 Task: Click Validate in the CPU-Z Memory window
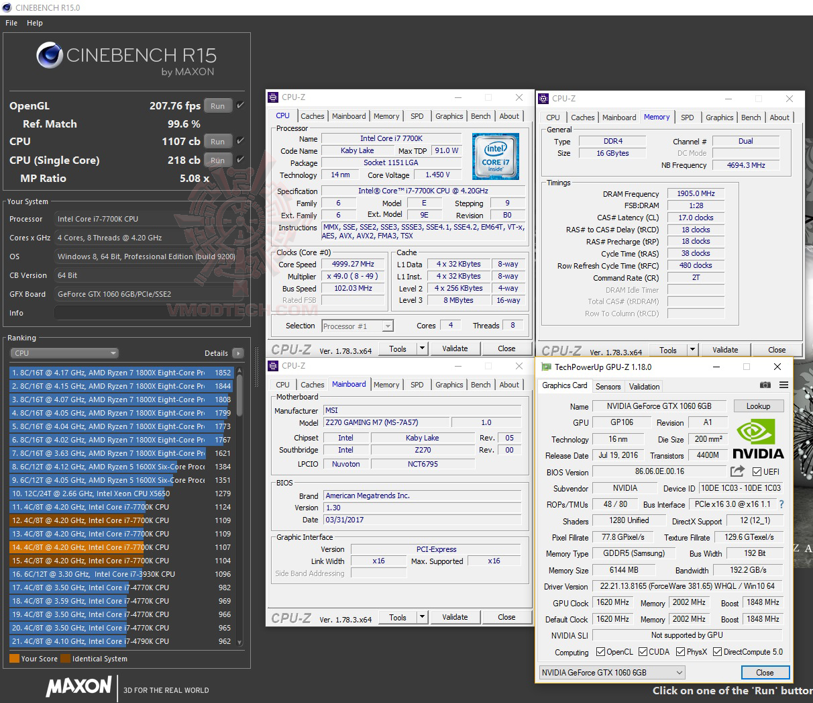[x=725, y=350]
